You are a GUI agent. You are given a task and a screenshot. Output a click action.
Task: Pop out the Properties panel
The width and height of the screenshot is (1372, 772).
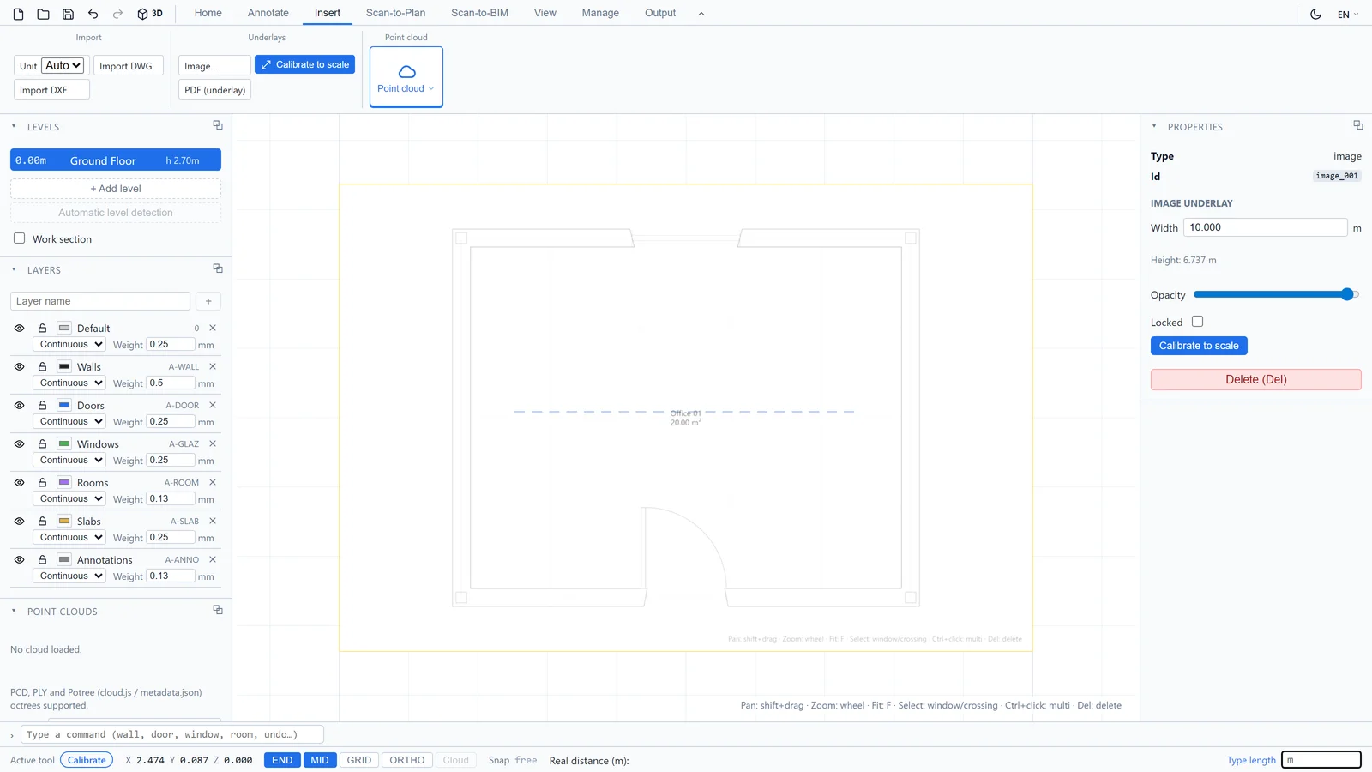click(1358, 125)
